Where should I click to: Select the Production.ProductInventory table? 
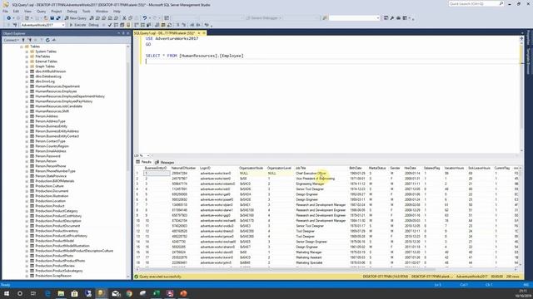coord(57,231)
